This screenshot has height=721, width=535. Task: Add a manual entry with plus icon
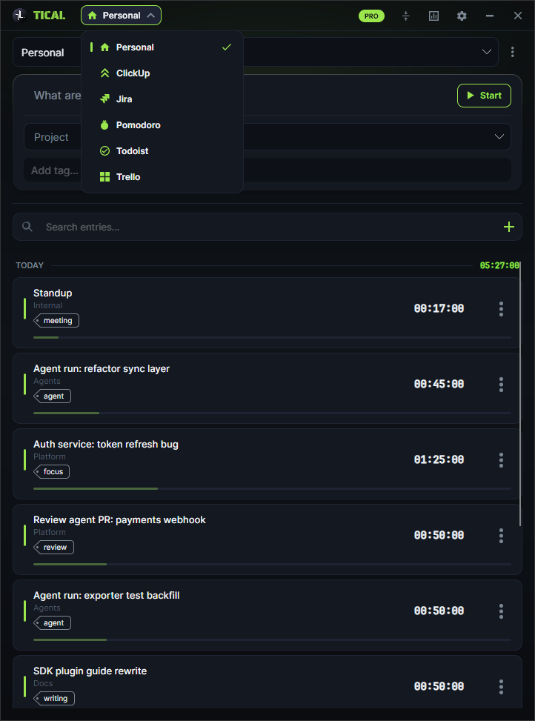click(x=509, y=227)
